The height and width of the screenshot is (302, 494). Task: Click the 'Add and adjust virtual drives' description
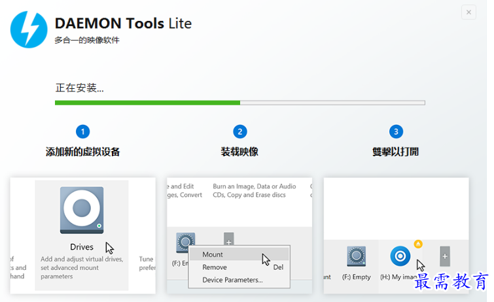82,267
